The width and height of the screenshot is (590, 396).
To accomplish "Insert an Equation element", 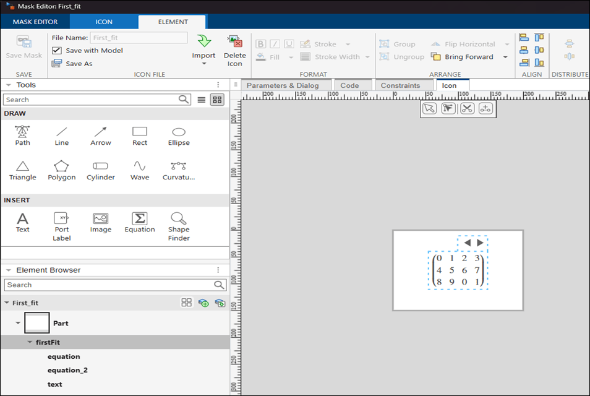I will [140, 223].
